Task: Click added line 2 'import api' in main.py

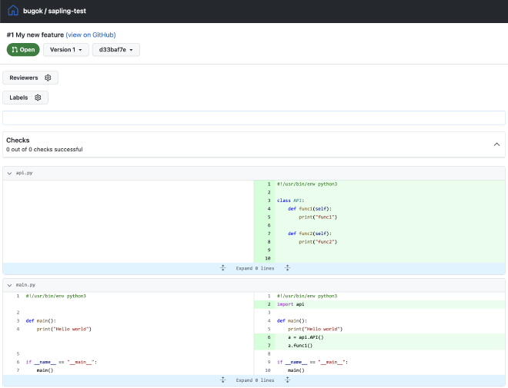Action: point(291,304)
